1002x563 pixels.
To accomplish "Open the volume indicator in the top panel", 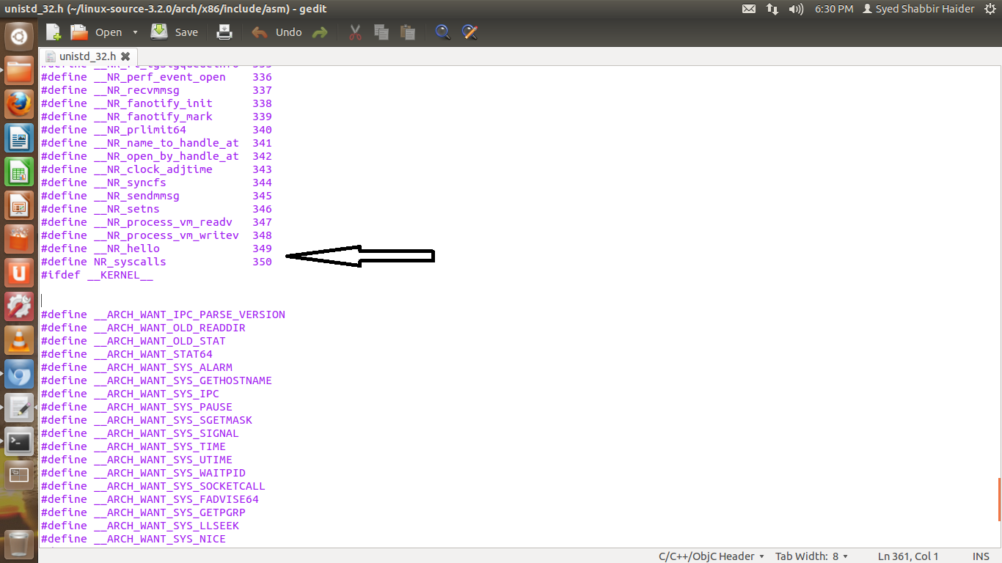I will [x=794, y=10].
